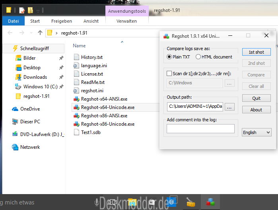
Task: Select the regshot.ini file
Action: [x=92, y=91]
